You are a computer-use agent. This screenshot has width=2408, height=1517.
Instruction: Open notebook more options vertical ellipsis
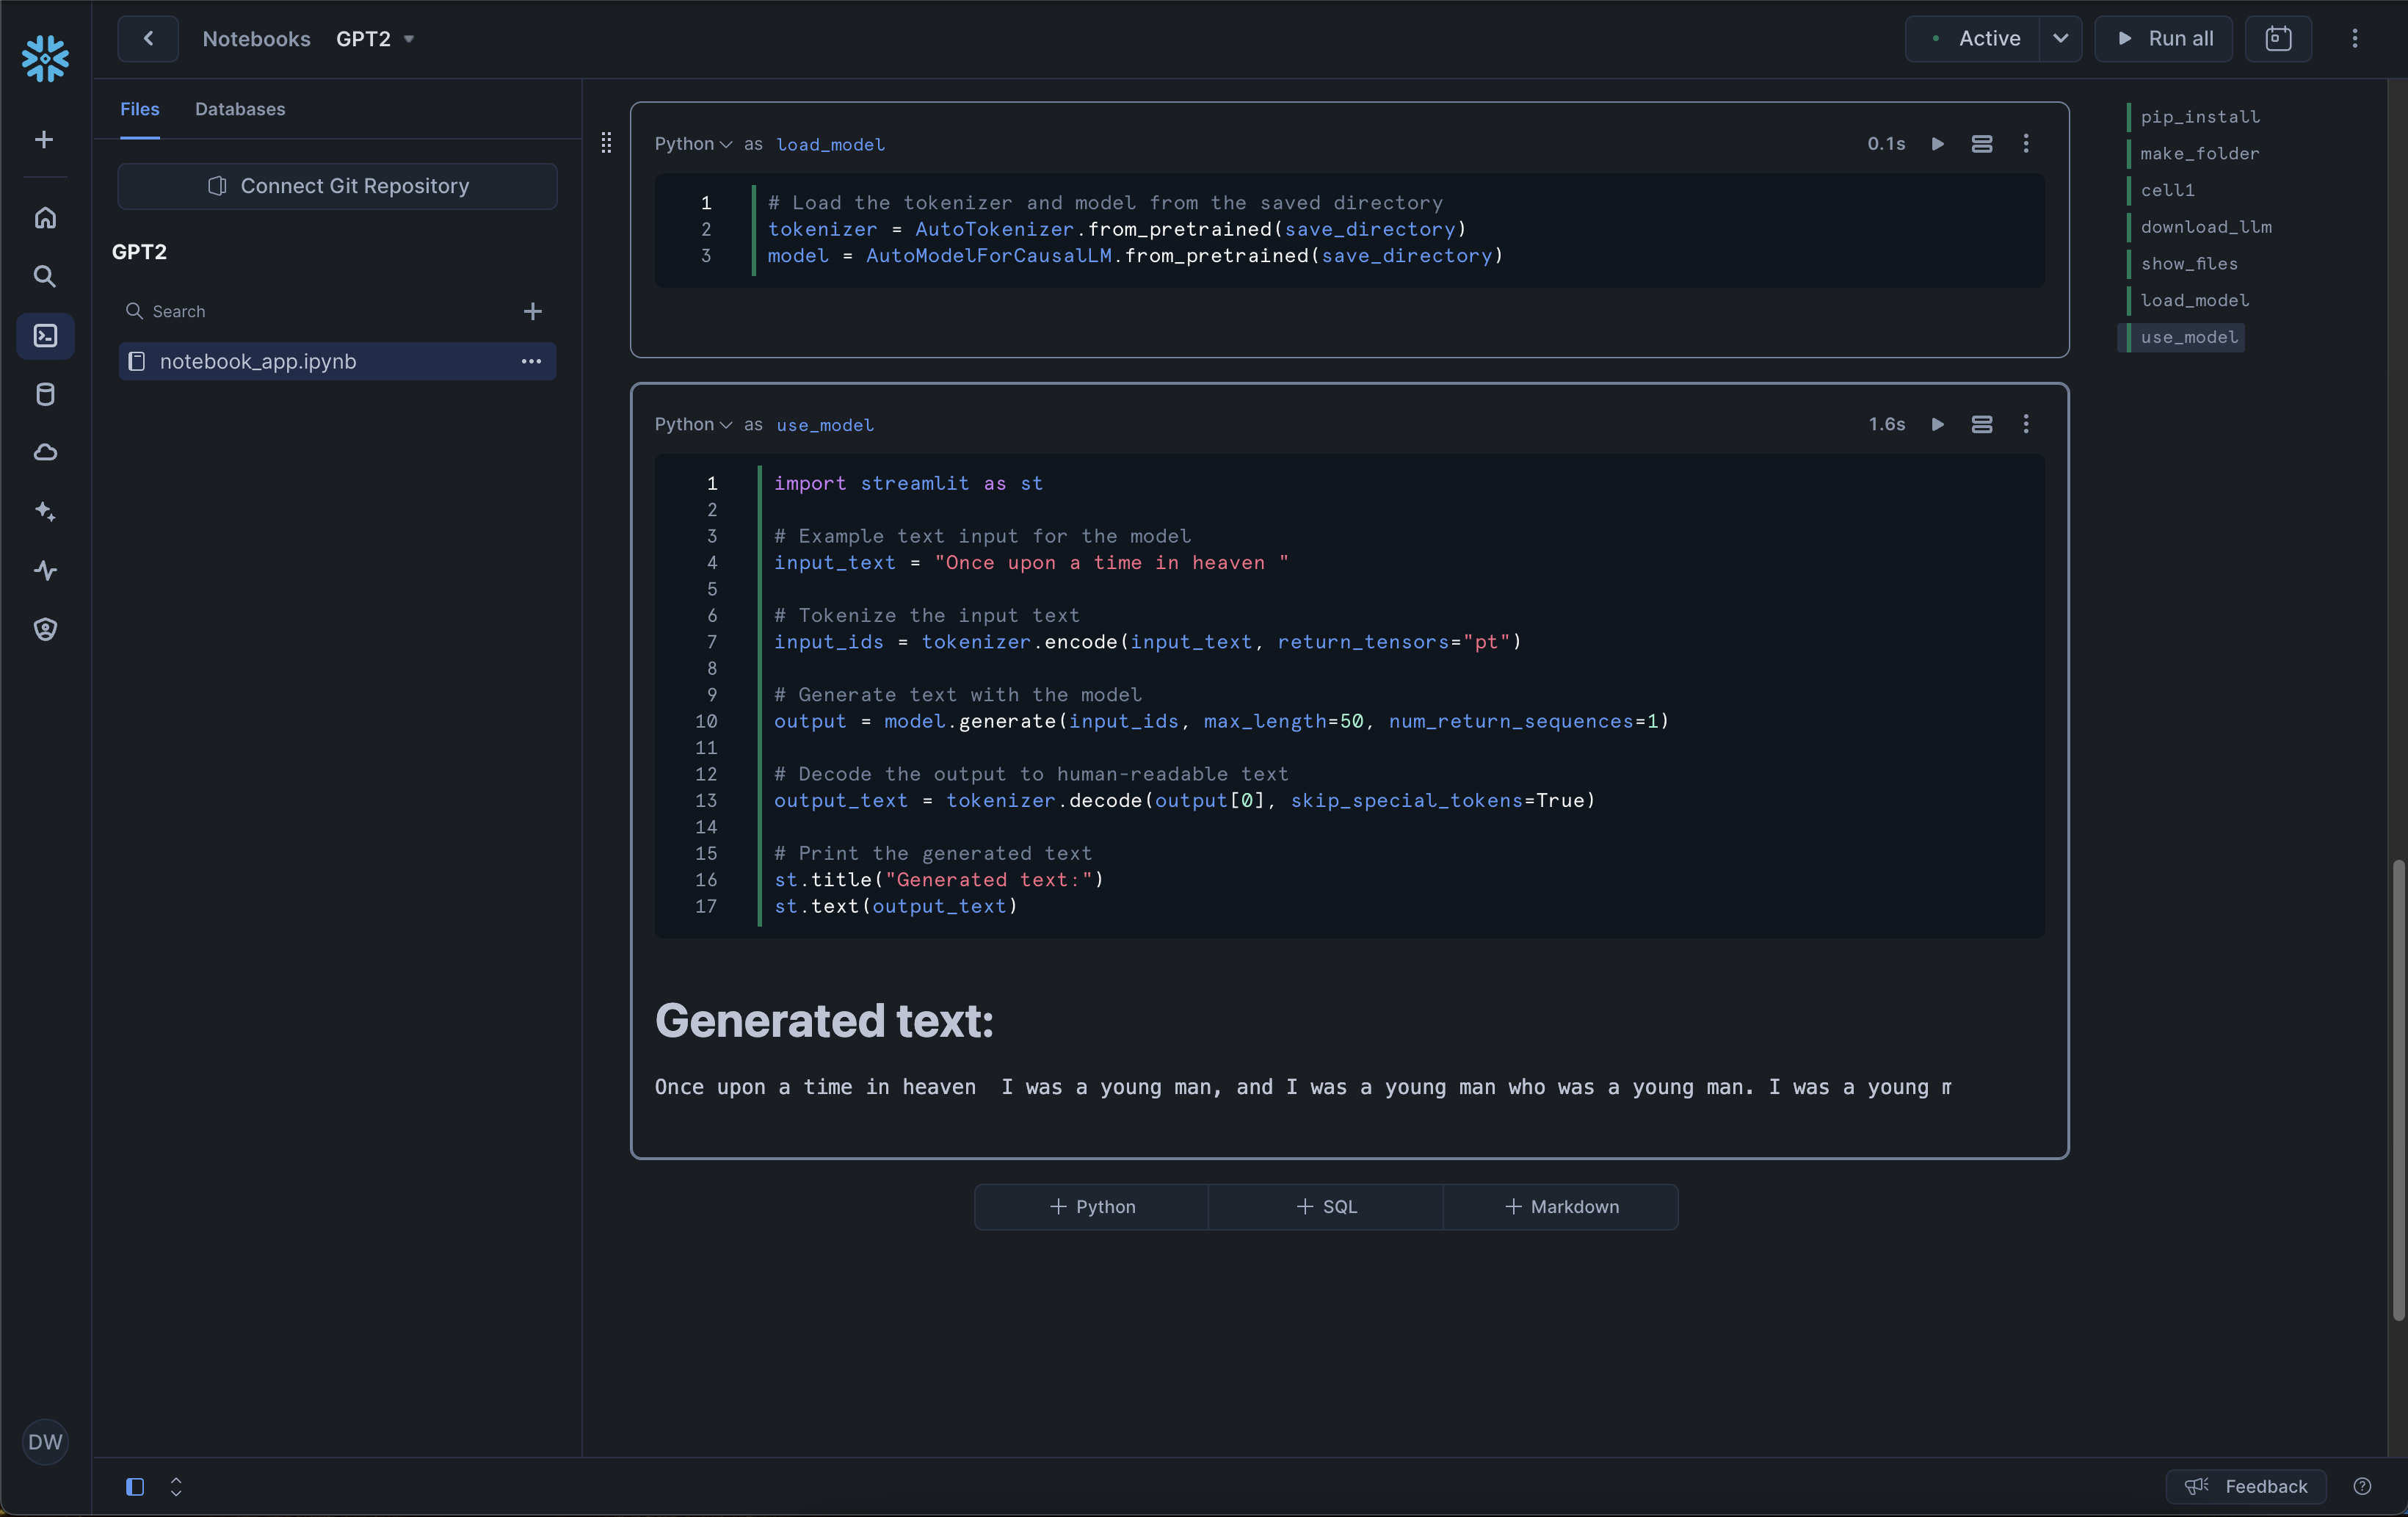coord(2355,38)
